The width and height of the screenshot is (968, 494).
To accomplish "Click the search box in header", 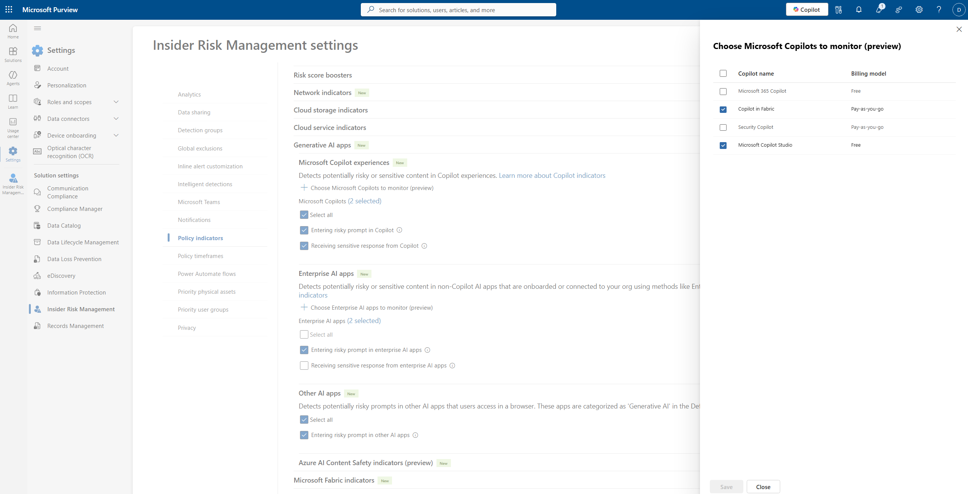I will [x=458, y=10].
